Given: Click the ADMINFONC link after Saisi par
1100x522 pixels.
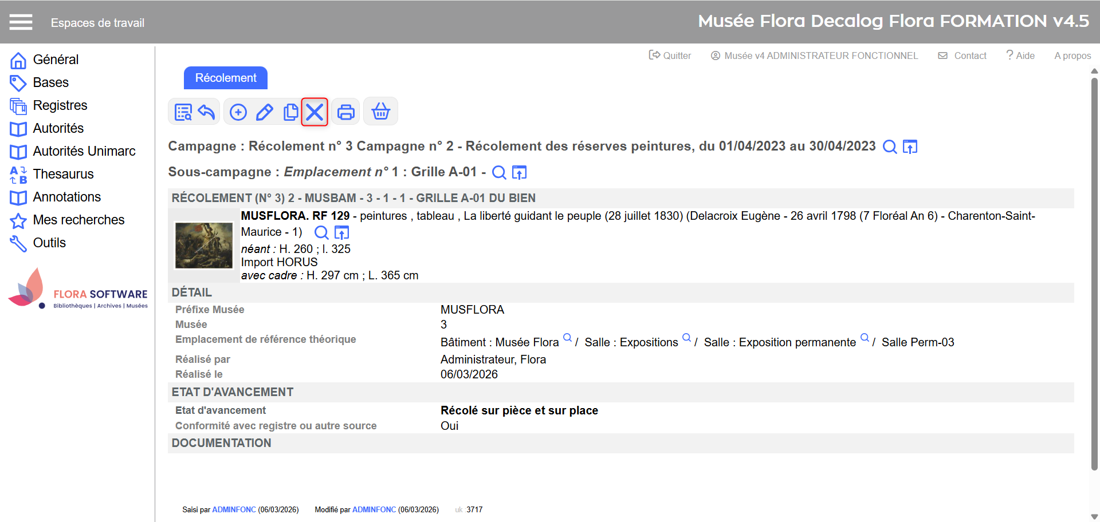Looking at the screenshot, I should click(234, 509).
